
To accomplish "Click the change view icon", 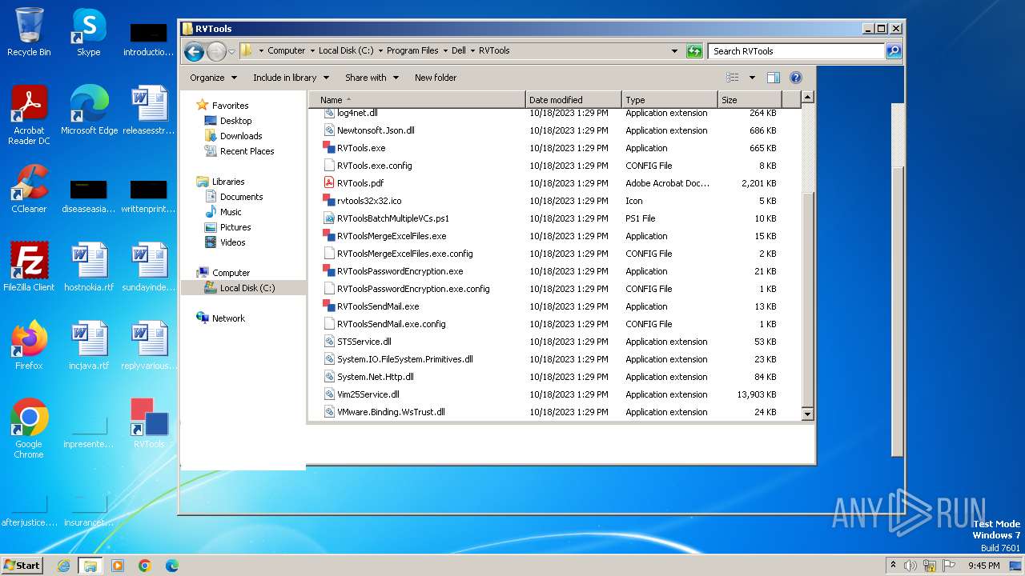I will coord(732,78).
